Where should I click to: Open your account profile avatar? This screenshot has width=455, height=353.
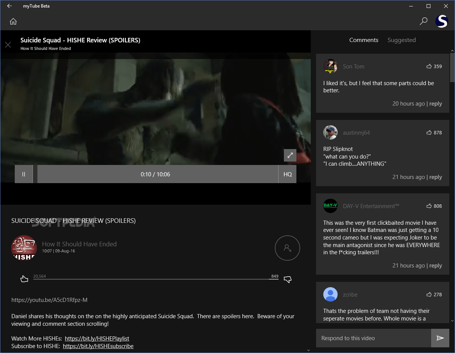pos(441,21)
